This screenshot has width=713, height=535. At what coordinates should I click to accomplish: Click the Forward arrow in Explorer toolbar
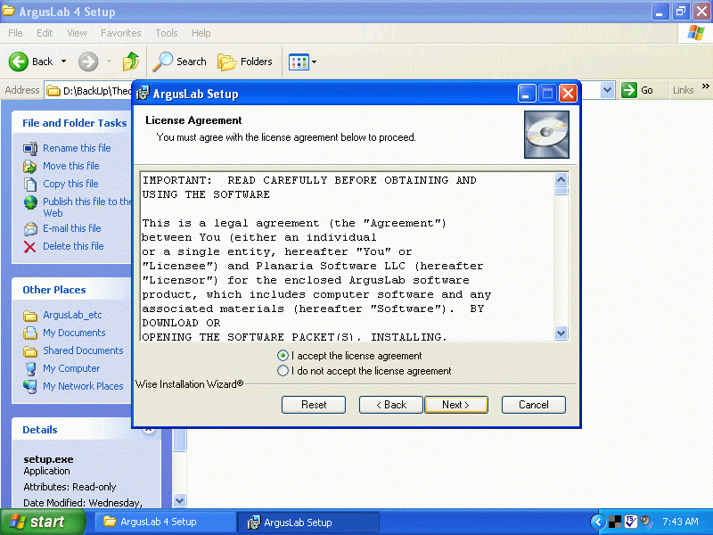pyautogui.click(x=87, y=62)
